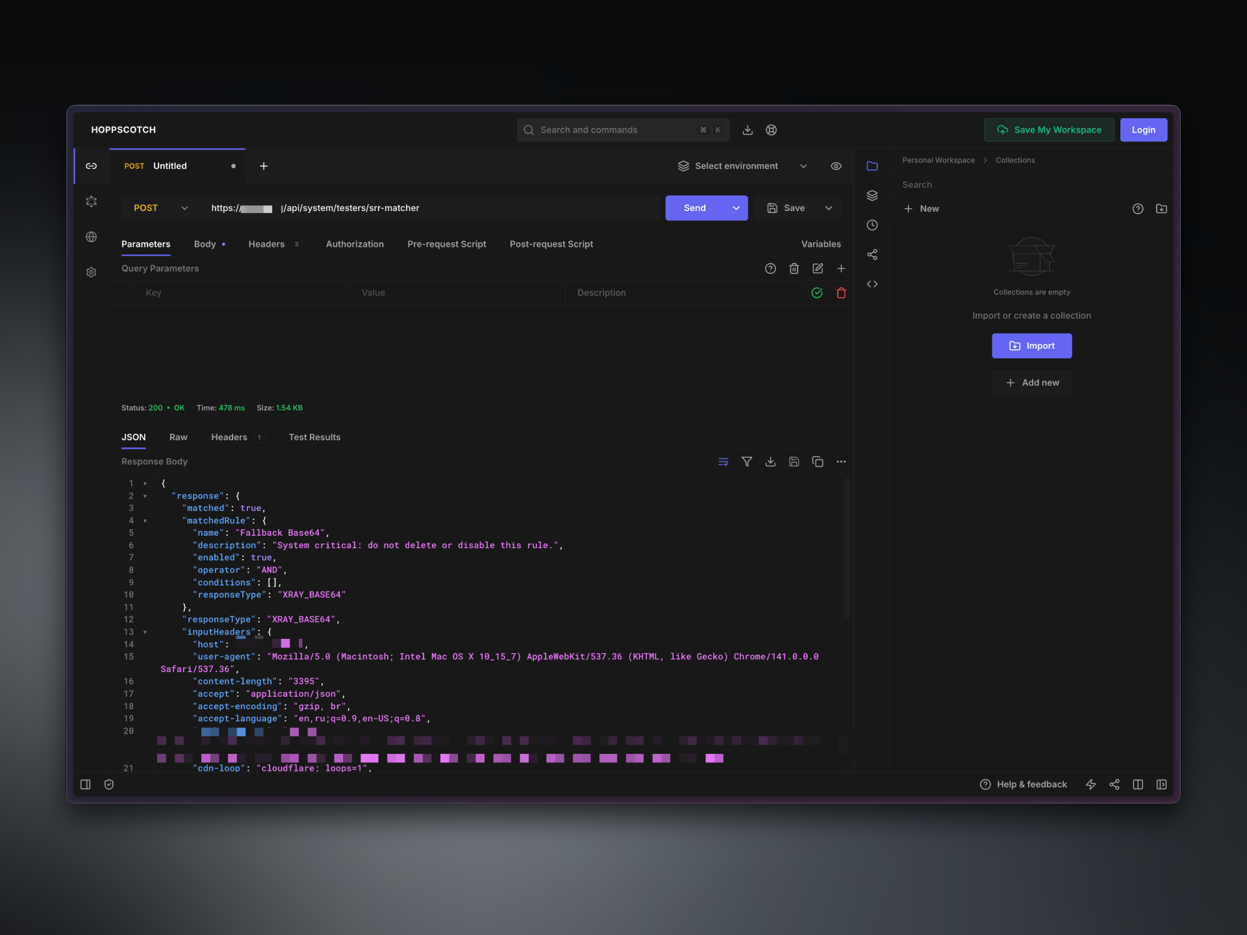The image size is (1247, 935).
Task: Click the filter response icon
Action: 747,462
